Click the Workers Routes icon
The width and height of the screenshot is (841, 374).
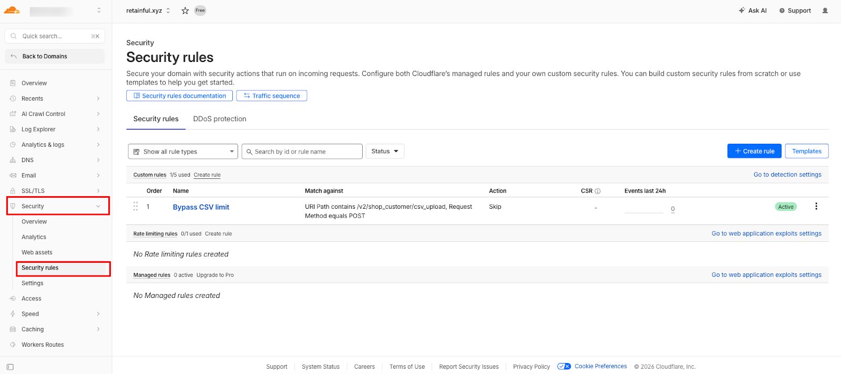click(13, 345)
